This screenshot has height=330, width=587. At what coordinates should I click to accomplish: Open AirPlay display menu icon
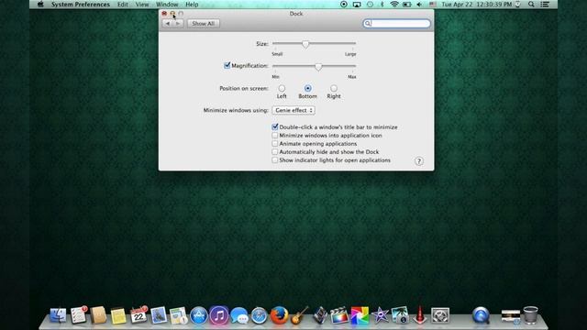click(x=357, y=5)
